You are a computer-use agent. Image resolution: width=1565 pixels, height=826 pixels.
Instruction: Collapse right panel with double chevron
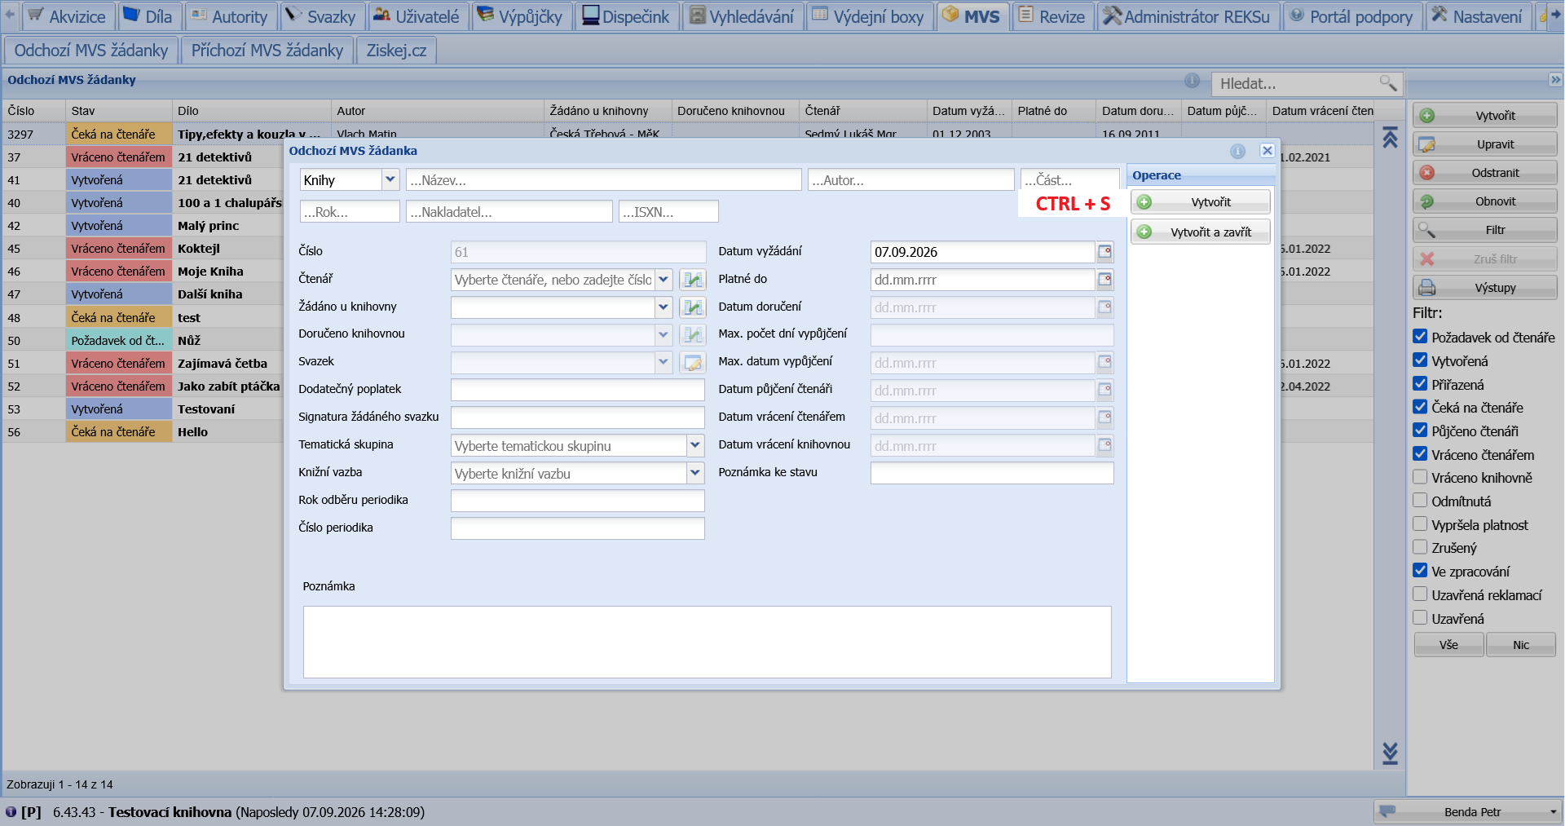click(1555, 80)
